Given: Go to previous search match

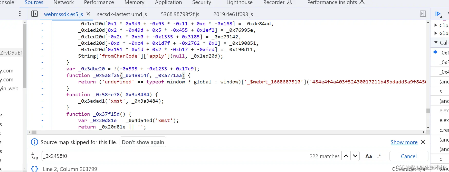Looking at the screenshot, I should pos(346,156).
